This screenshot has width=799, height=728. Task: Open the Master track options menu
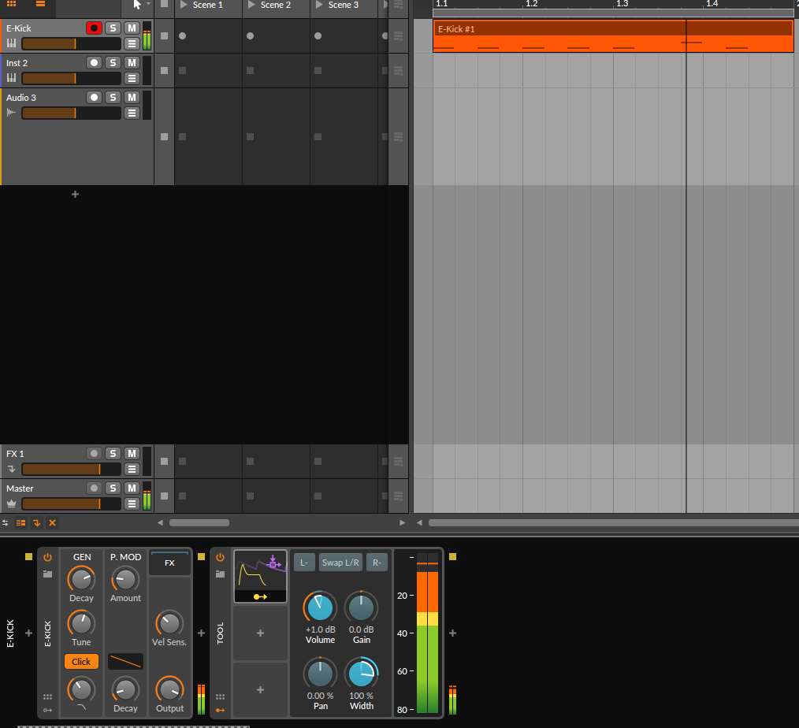(132, 503)
